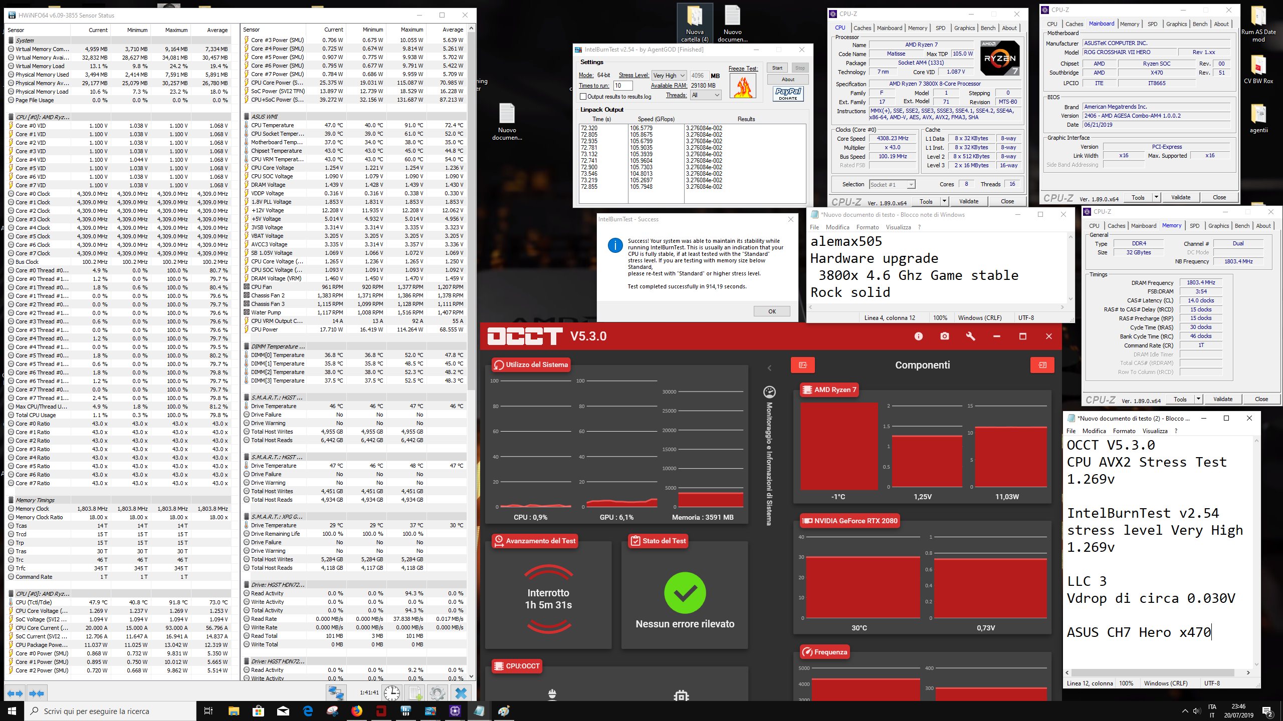Open Firefox from the taskbar
Viewport: 1283px width, 721px height.
356,711
